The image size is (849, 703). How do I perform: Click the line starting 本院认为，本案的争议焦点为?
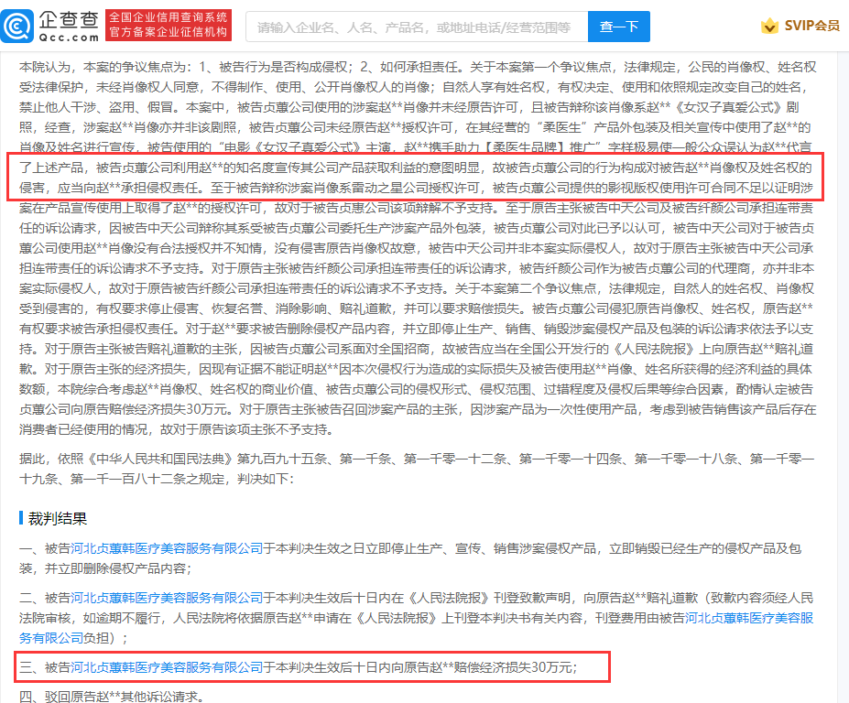[x=418, y=67]
